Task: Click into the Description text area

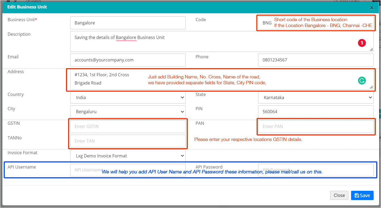Action: point(212,44)
